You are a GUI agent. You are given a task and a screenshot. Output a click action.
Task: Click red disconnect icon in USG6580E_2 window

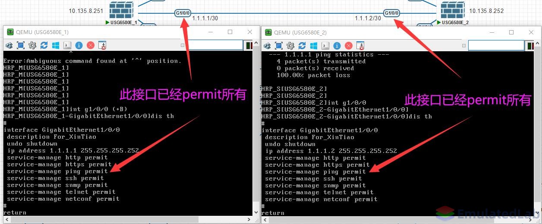click(x=349, y=46)
